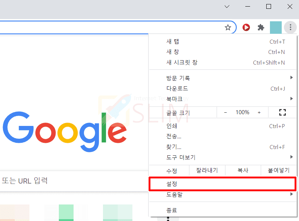This screenshot has height=221, width=299.
Task: Open the red play button extension
Action: click(x=246, y=28)
